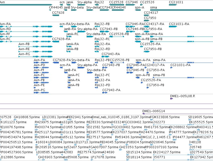Click the RH61736.5prime EST label
This screenshot has height=161, width=213.
pyautogui.click(x=157, y=127)
